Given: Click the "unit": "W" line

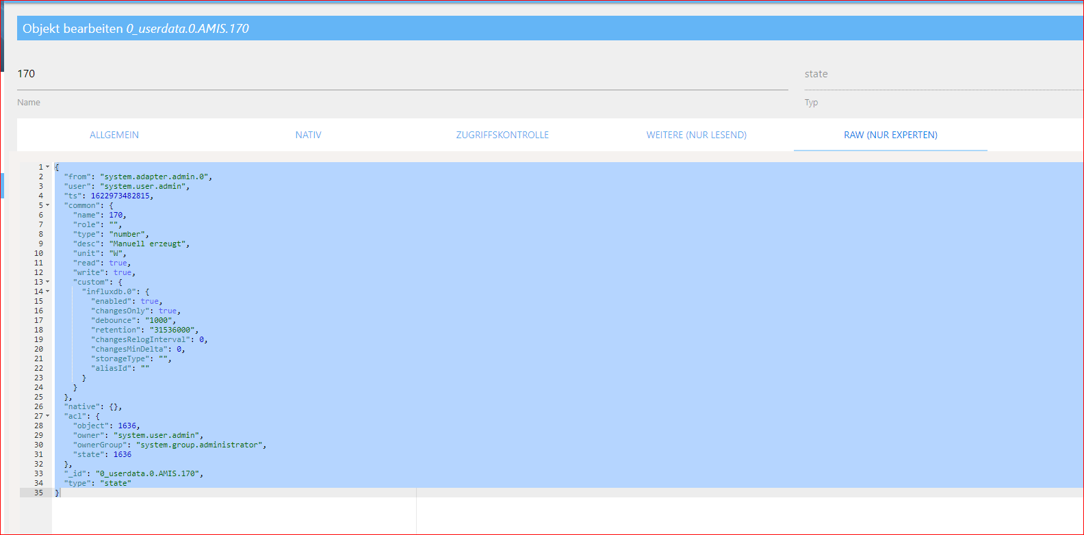Looking at the screenshot, I should point(100,253).
